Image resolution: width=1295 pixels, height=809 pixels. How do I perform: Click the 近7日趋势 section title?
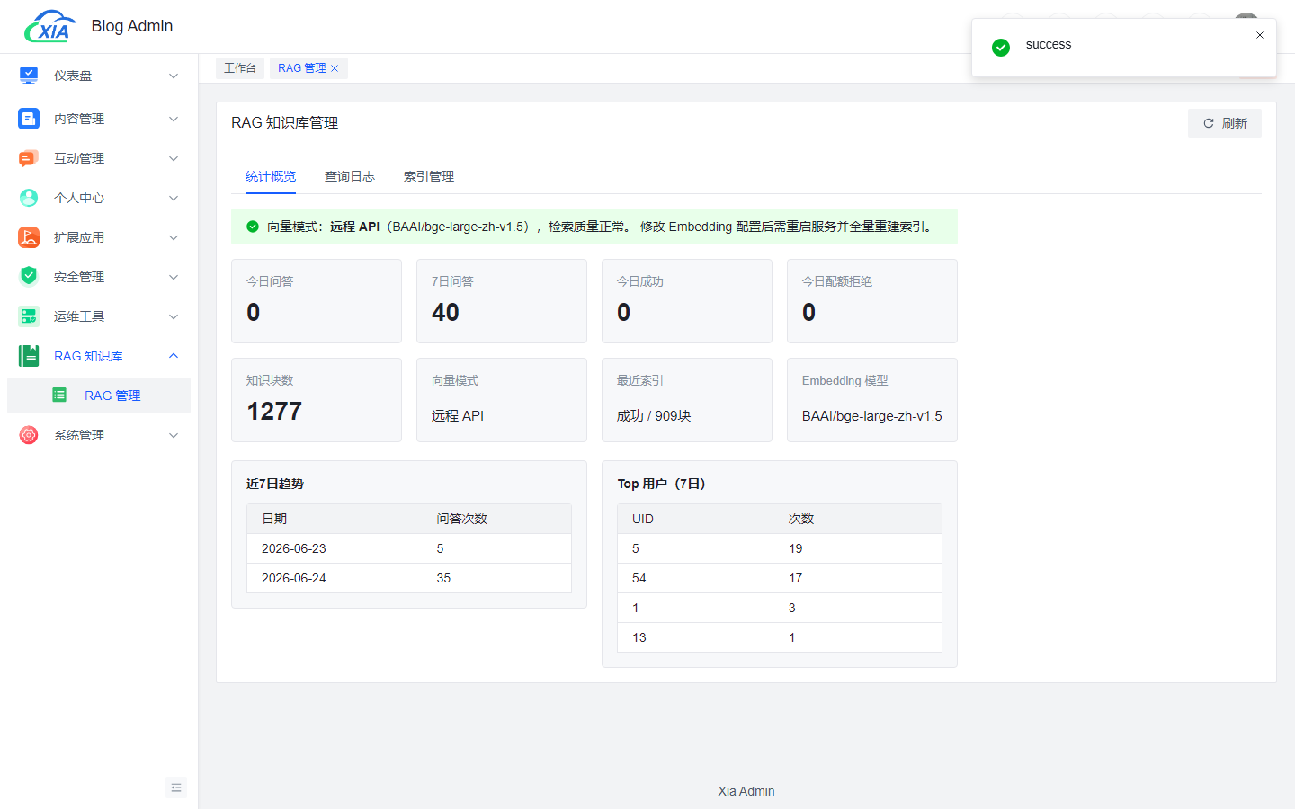(275, 484)
